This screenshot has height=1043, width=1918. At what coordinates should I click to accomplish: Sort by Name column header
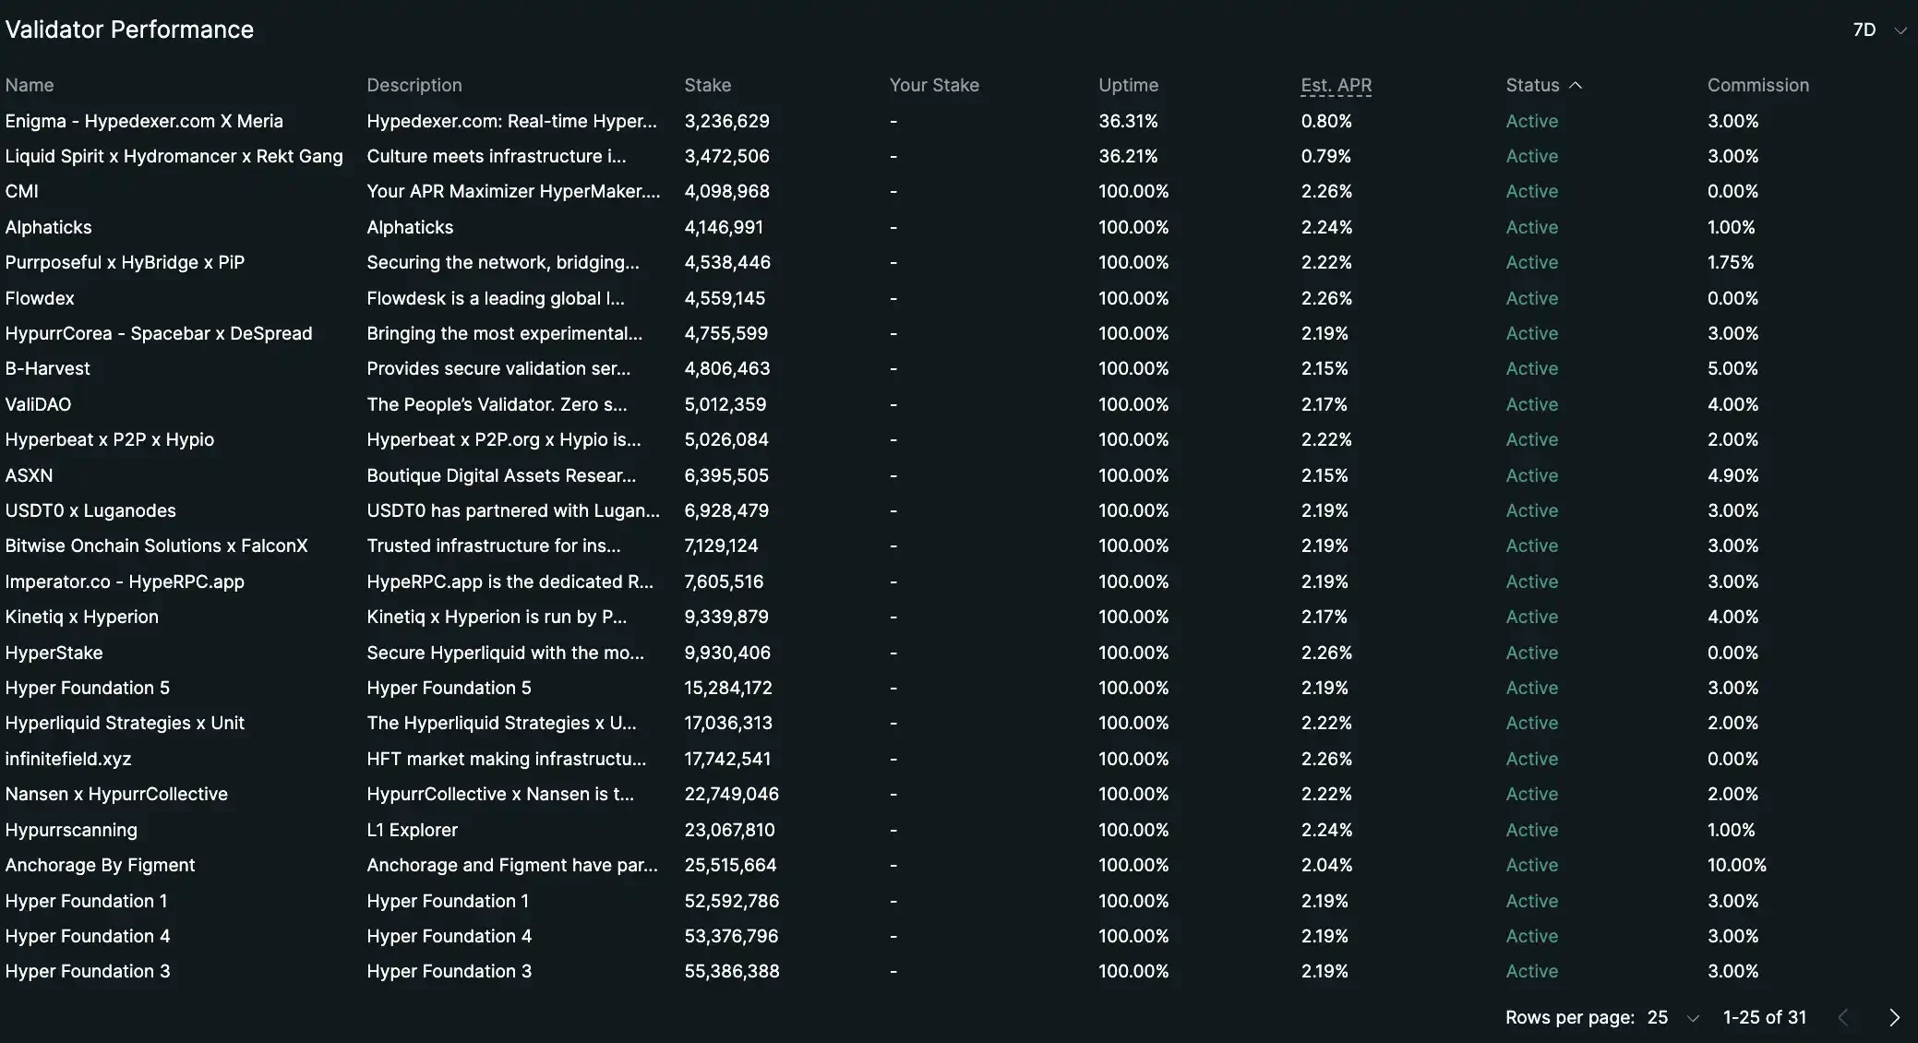coord(30,85)
